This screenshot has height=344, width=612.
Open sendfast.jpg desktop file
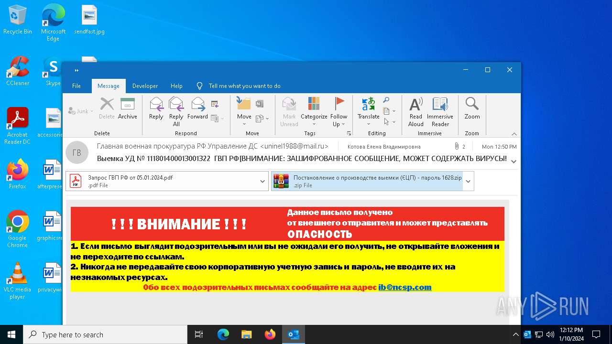[x=89, y=20]
